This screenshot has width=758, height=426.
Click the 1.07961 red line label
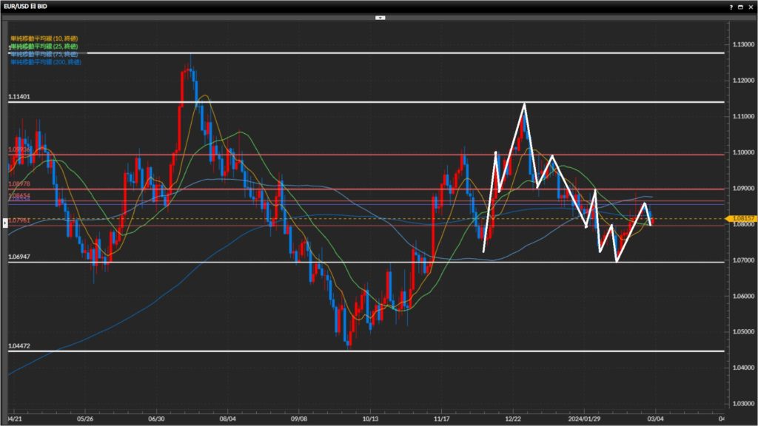[x=19, y=220]
